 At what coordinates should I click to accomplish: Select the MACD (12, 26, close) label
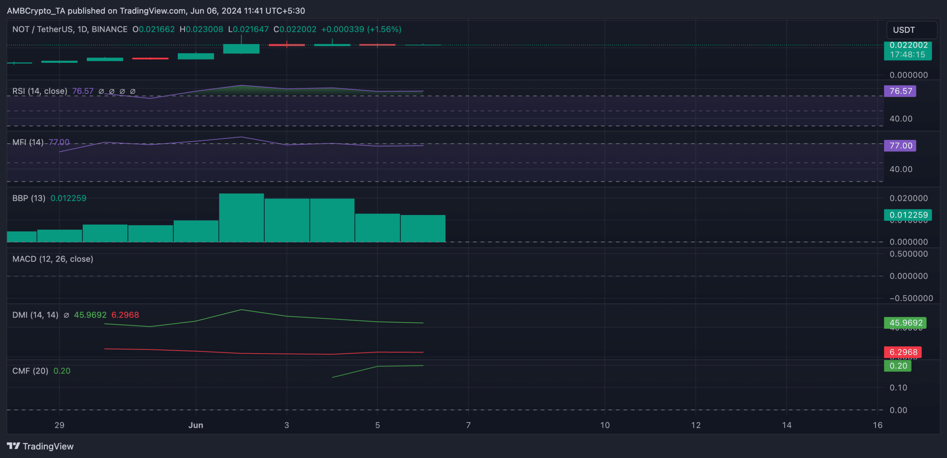(53, 259)
